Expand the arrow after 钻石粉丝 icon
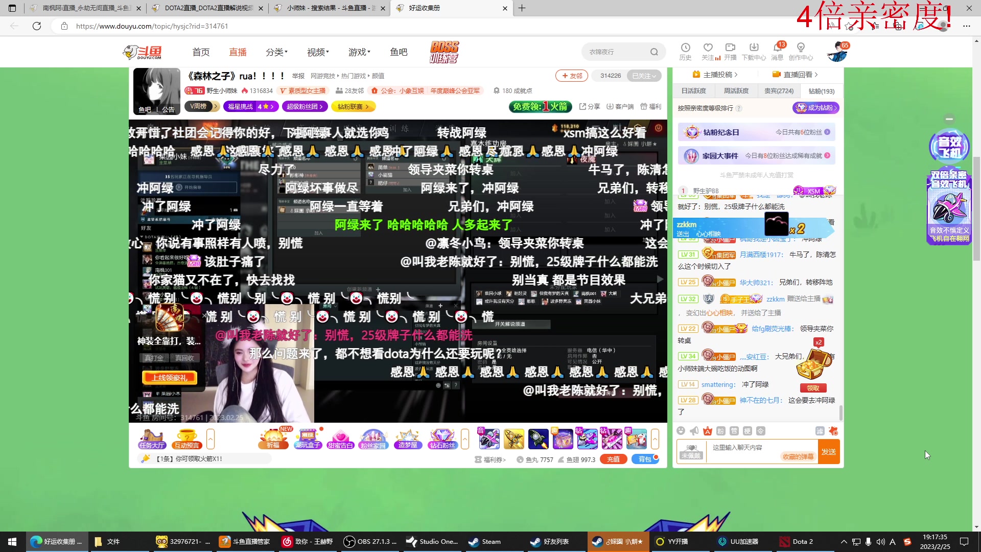The image size is (981, 552). 464,439
